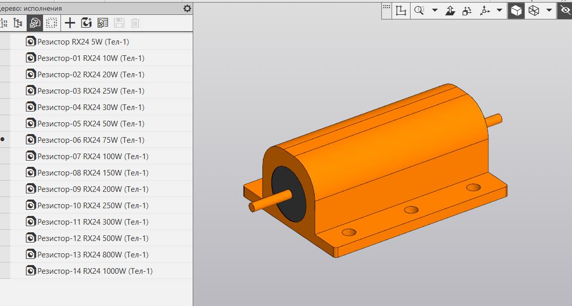This screenshot has height=306, width=572.
Task: Select the shaded view cube icon
Action: [516, 10]
